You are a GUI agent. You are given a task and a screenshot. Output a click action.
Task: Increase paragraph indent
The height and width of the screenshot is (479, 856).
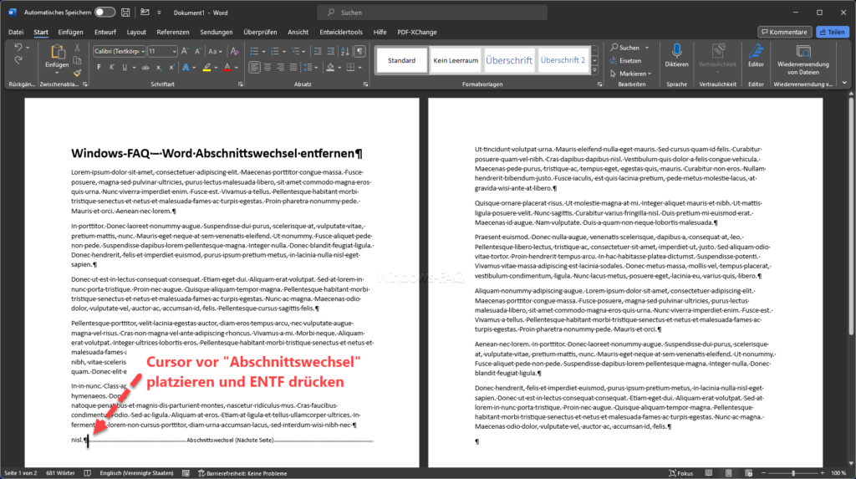point(331,51)
